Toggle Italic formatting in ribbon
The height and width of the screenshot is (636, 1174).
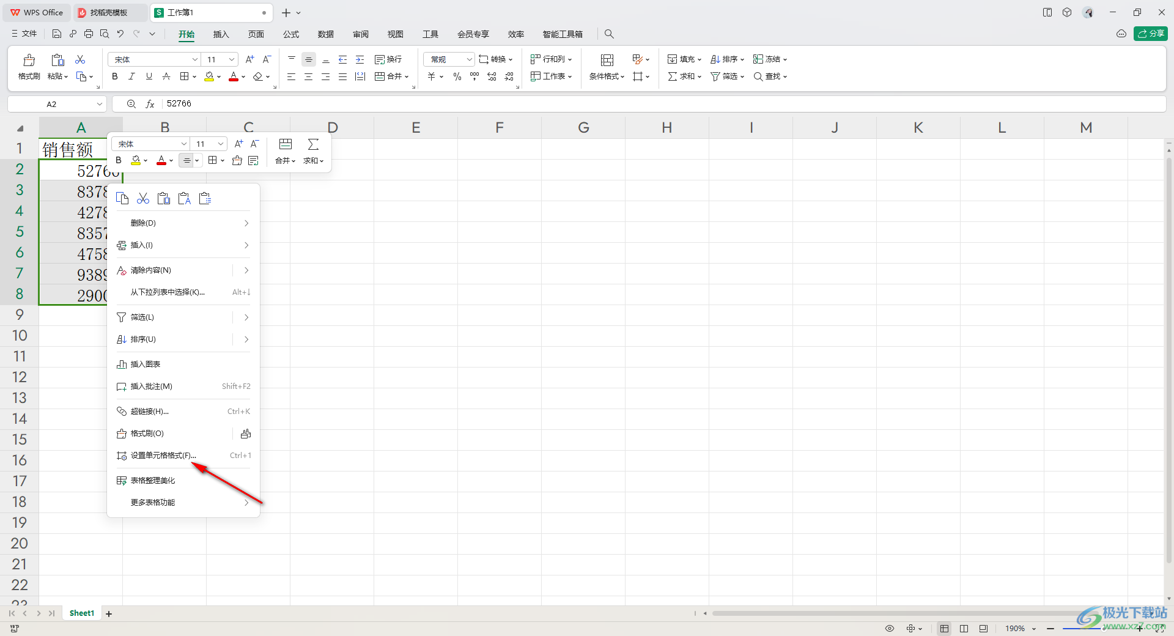click(x=131, y=76)
